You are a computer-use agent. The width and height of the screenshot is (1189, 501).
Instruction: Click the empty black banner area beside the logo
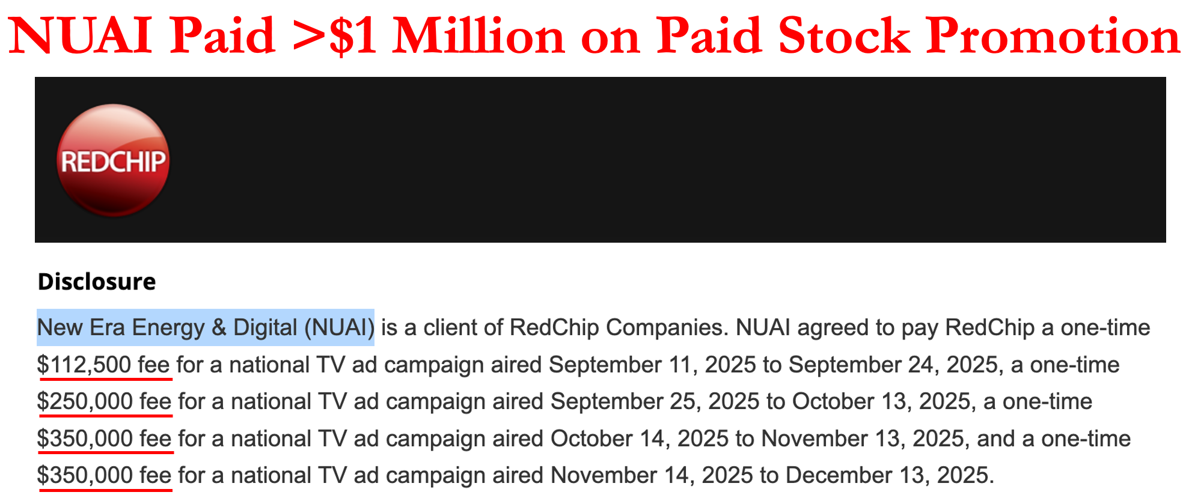pos(661,160)
